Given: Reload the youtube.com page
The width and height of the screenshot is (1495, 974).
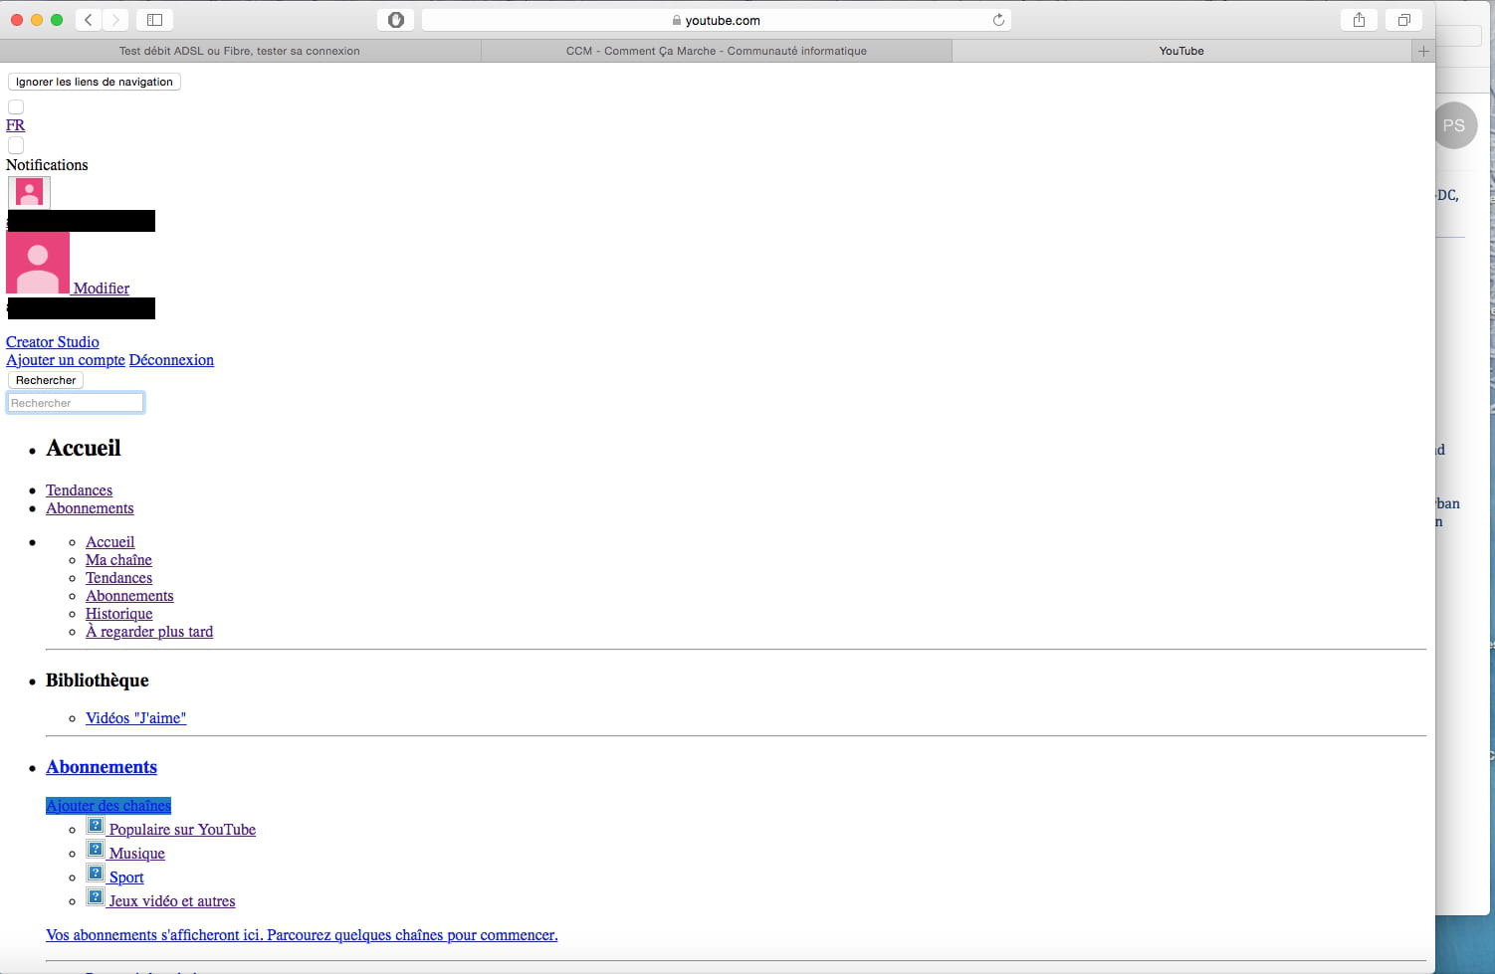Looking at the screenshot, I should click(998, 20).
